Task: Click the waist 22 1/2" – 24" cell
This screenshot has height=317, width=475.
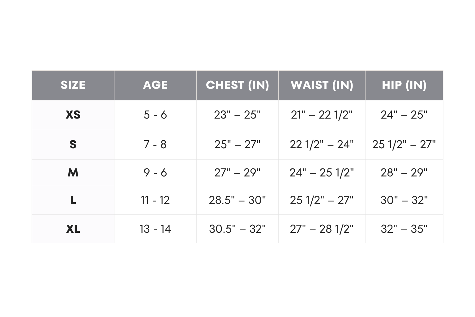Action: pyautogui.click(x=322, y=145)
